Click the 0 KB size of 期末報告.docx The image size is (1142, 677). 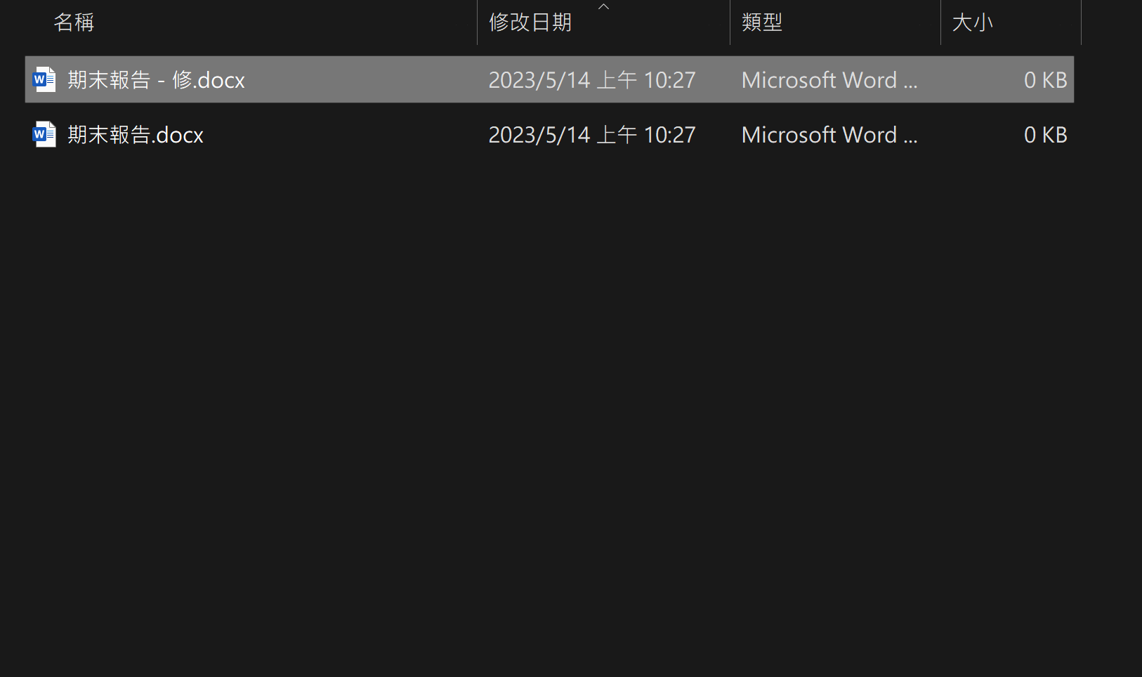1045,135
